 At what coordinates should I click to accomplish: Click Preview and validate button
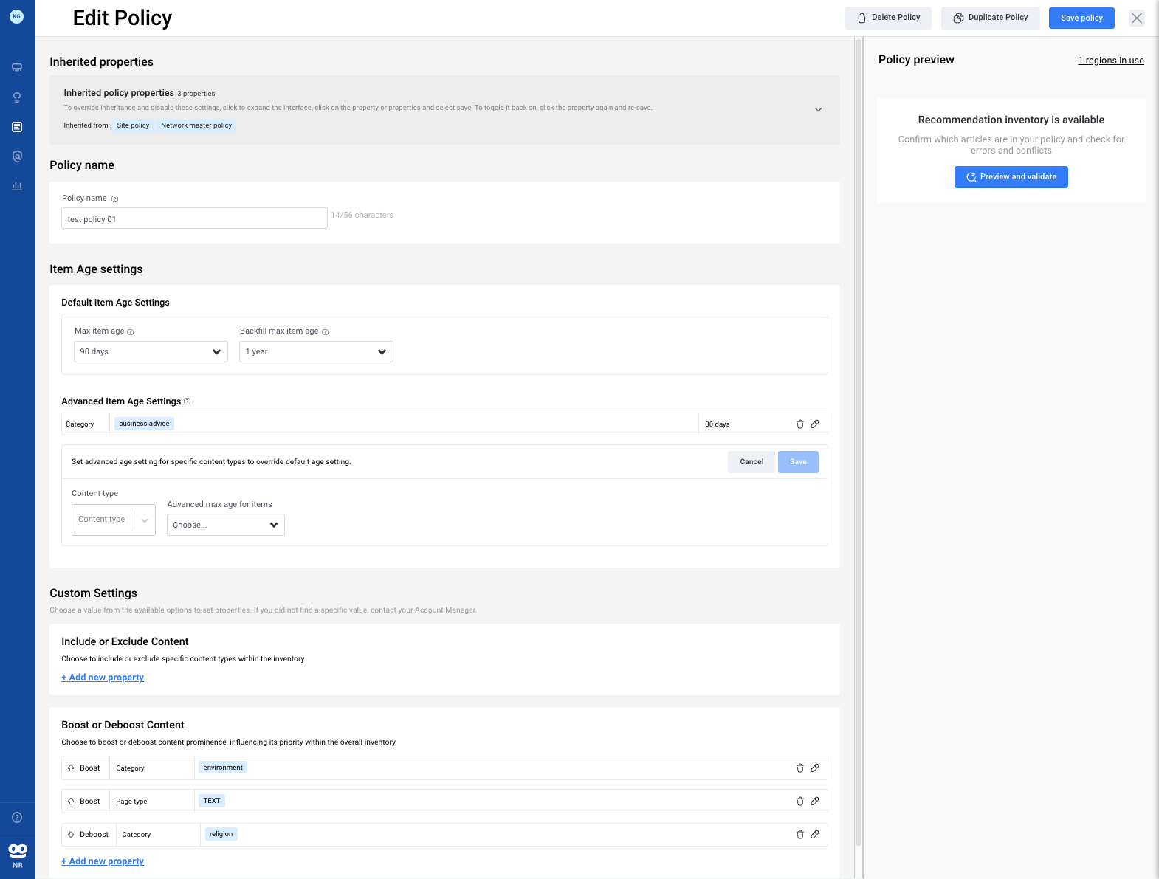1011,177
